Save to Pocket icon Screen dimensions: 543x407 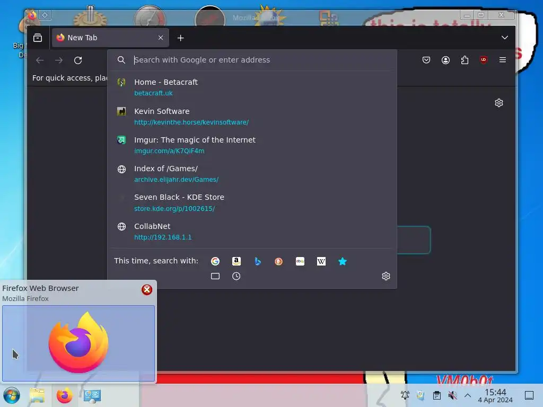426,60
